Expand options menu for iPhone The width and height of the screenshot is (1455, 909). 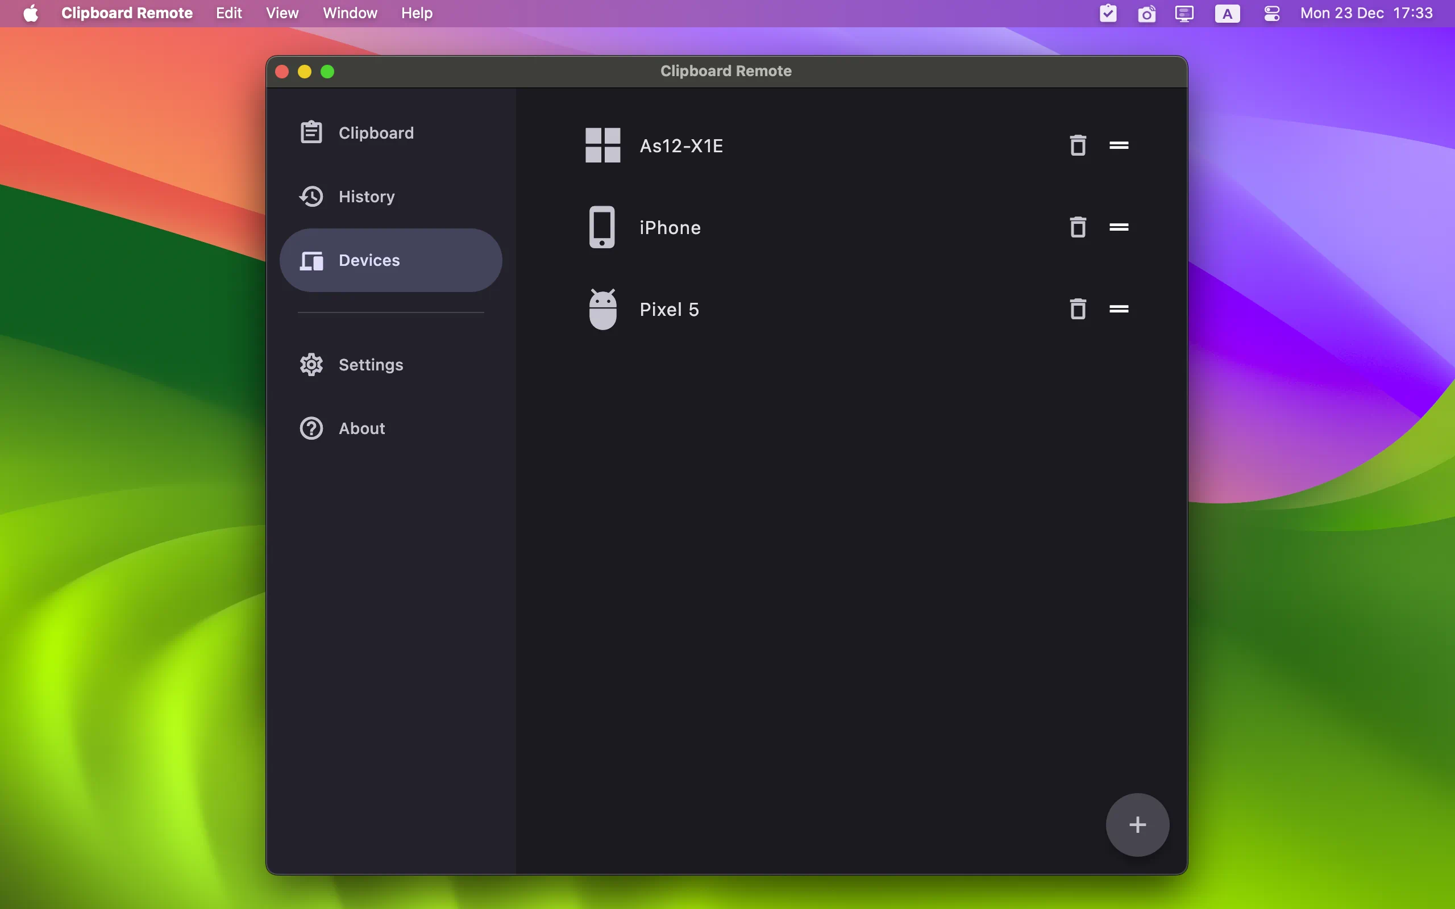[x=1119, y=227]
